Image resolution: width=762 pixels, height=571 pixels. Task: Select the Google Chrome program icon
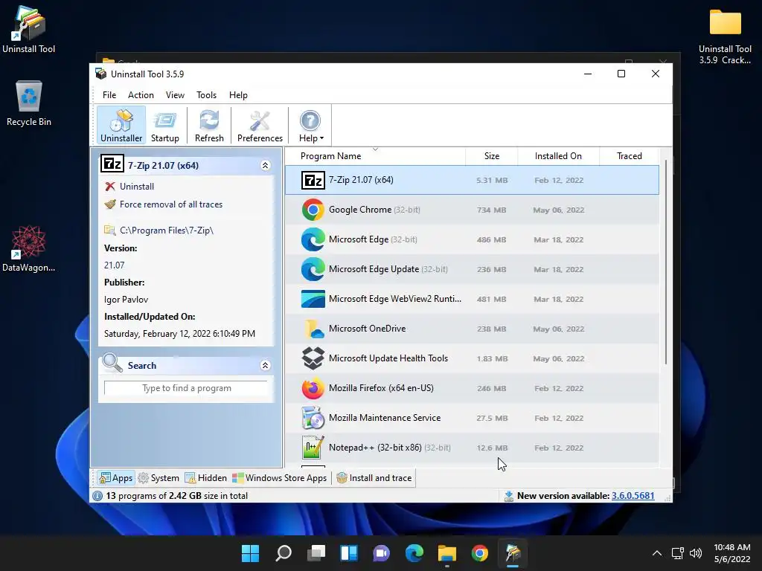pyautogui.click(x=313, y=210)
